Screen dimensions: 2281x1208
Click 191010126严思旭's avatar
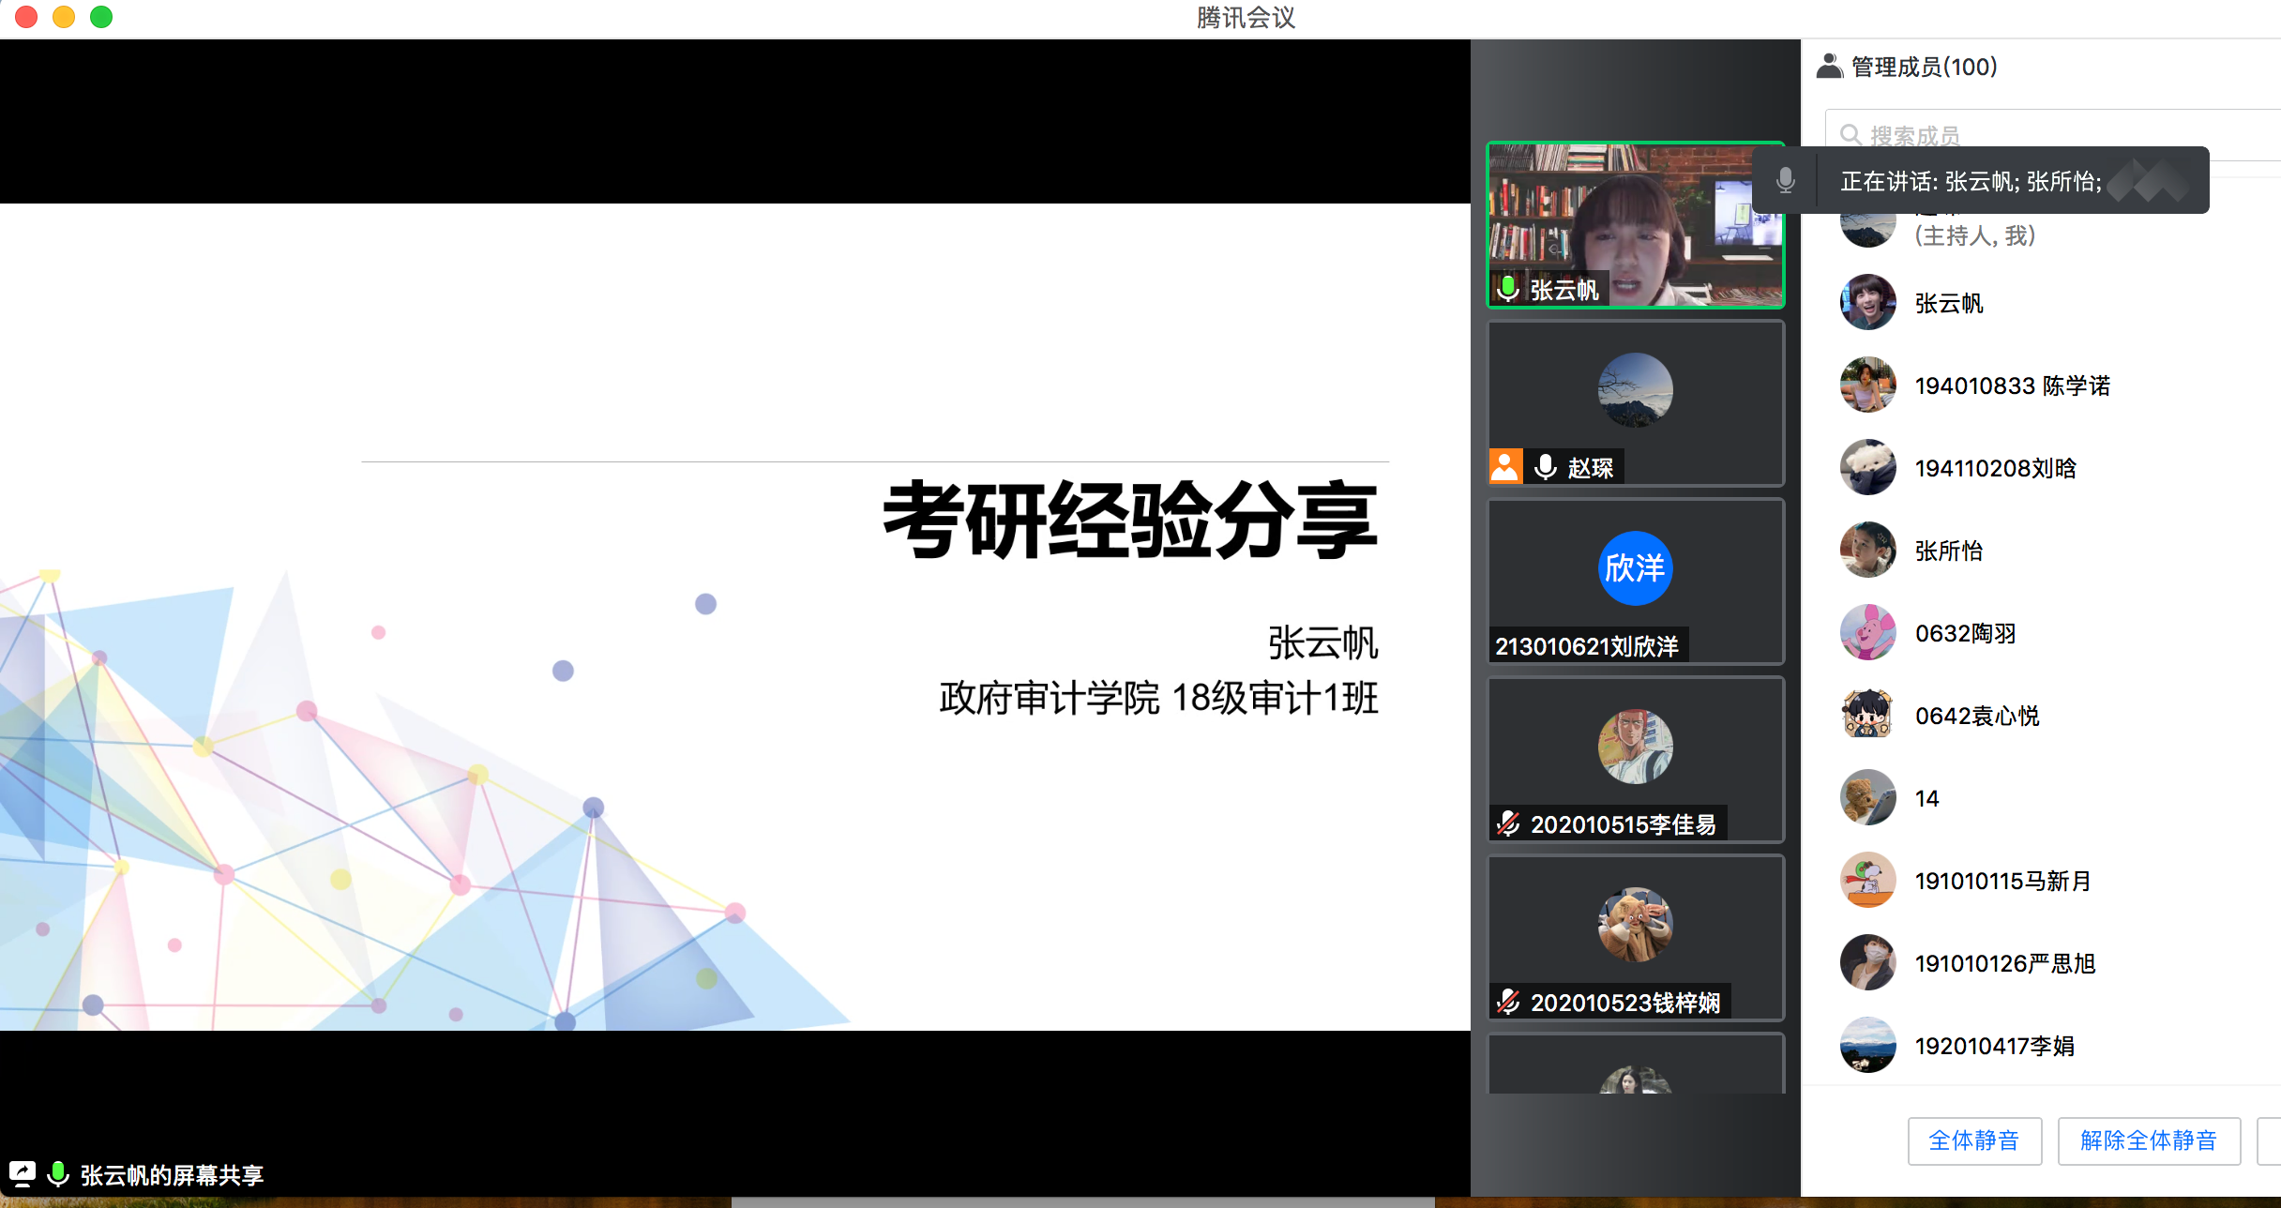point(1867,962)
